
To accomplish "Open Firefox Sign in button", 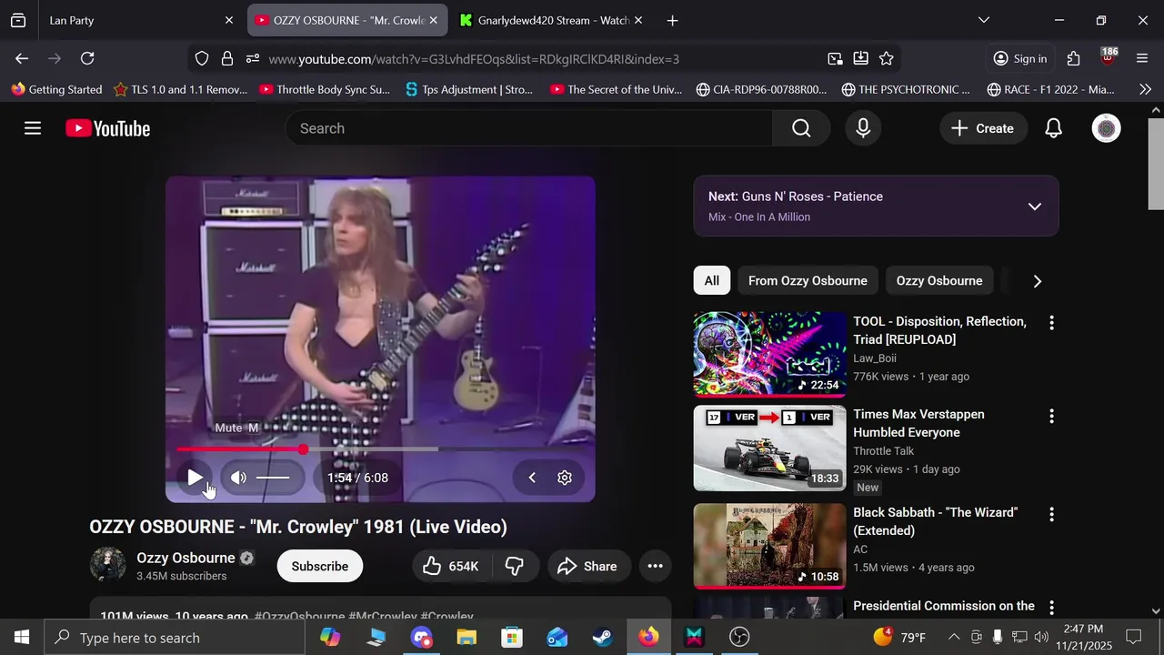I will point(1020,58).
